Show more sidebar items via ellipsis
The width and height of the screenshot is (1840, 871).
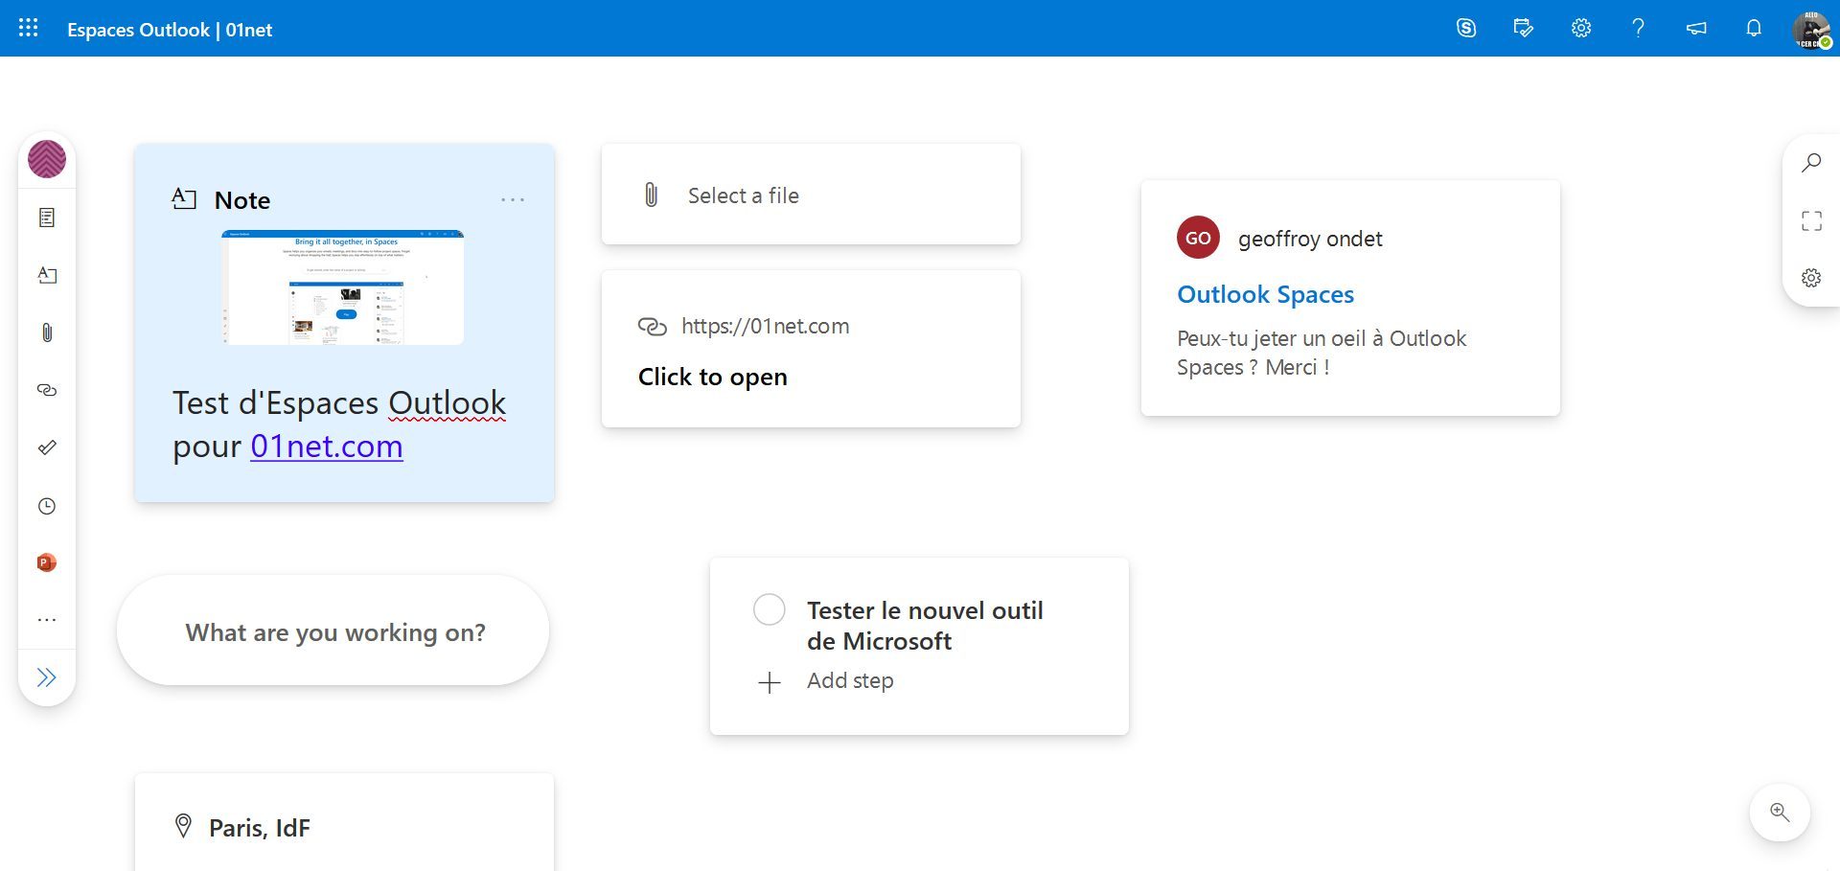[x=47, y=620]
